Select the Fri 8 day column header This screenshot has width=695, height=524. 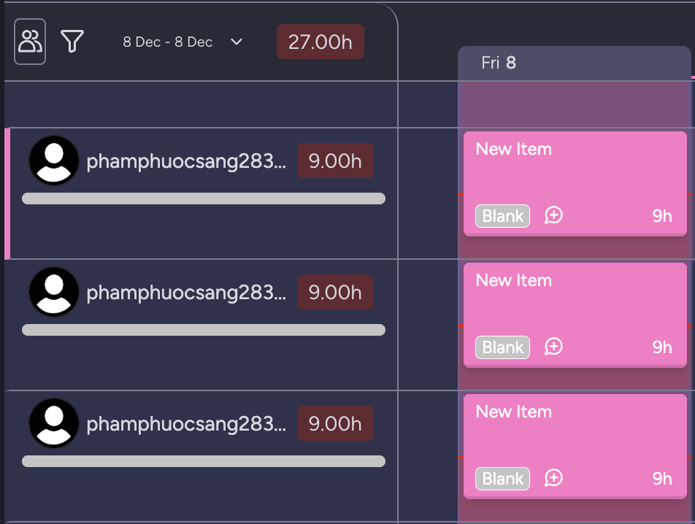(x=499, y=63)
